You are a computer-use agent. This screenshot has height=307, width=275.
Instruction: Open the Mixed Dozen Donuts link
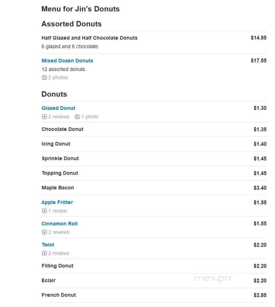pos(67,61)
